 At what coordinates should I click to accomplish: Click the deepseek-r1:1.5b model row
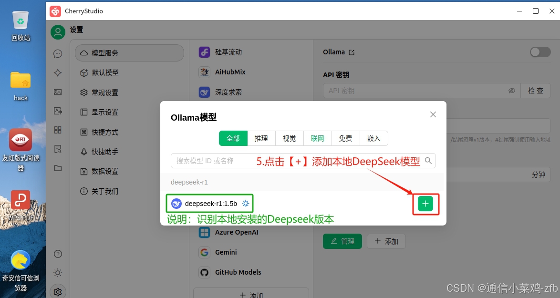point(302,204)
